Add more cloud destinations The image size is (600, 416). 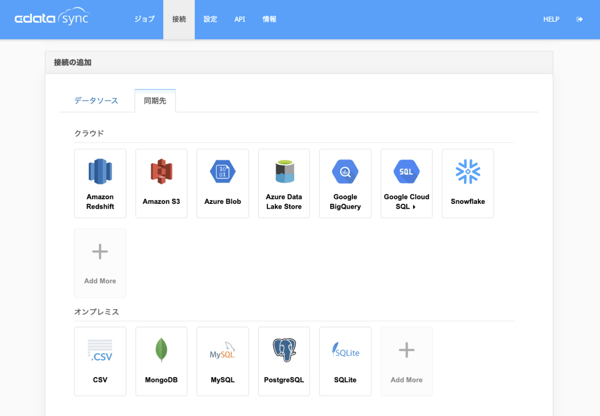(100, 263)
